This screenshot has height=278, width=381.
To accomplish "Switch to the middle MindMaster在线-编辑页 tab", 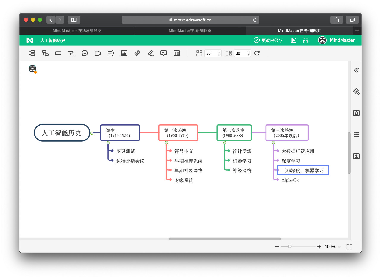I will [x=190, y=31].
